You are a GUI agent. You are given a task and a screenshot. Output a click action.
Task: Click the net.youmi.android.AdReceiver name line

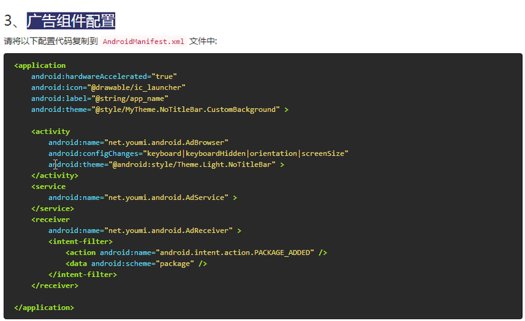pyautogui.click(x=145, y=231)
